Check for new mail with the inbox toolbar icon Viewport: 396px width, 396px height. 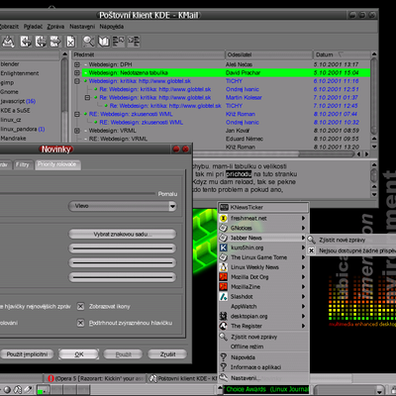click(x=8, y=42)
